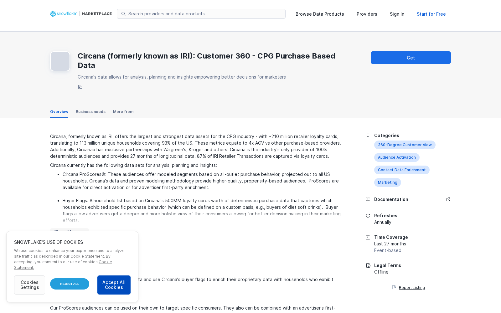Open Documentation via the external link icon
501x313 pixels.
448,199
